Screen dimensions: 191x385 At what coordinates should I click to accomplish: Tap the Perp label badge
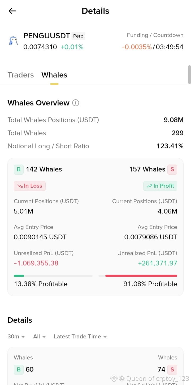click(78, 36)
